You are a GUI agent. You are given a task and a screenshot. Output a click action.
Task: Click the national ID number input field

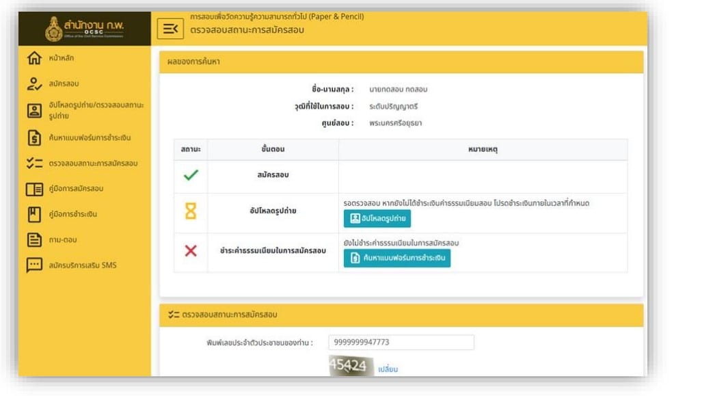pos(401,342)
